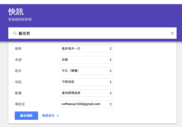Click the 快訊 page title
The width and height of the screenshot is (182, 127).
coord(16,12)
